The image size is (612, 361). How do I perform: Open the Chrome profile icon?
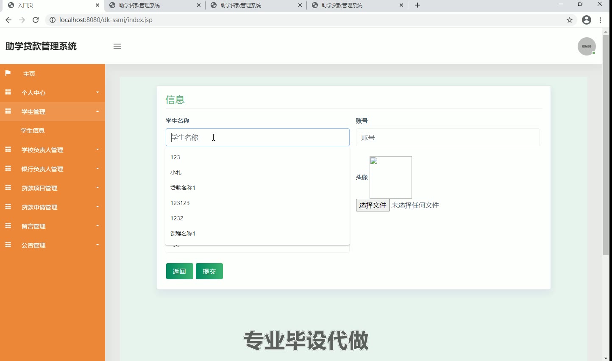(587, 20)
